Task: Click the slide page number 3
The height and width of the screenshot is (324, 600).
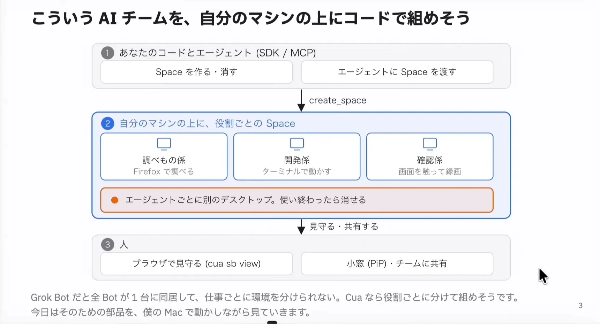Action: 580,306
